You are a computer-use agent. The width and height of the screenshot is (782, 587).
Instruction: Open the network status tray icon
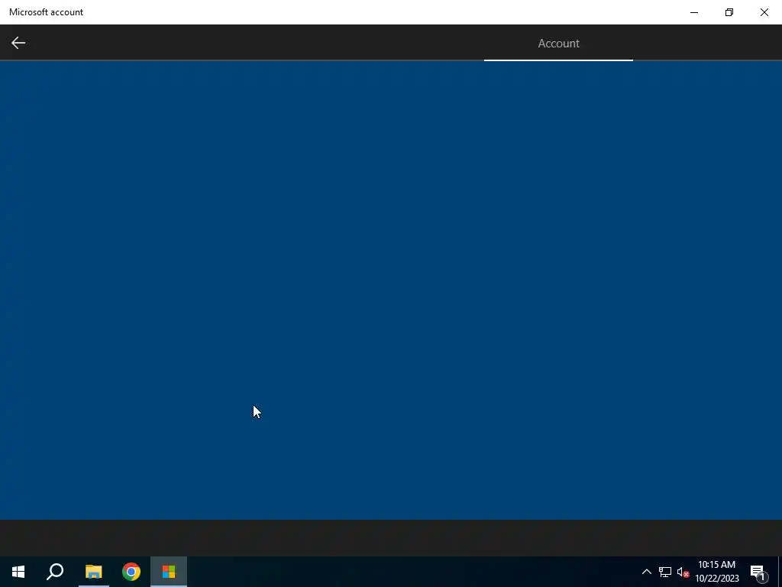(665, 572)
